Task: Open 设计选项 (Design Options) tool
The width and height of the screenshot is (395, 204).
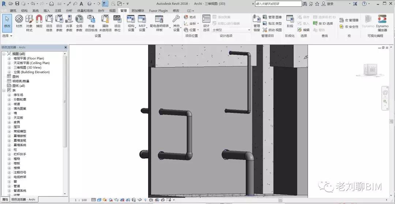Action: 206,23
